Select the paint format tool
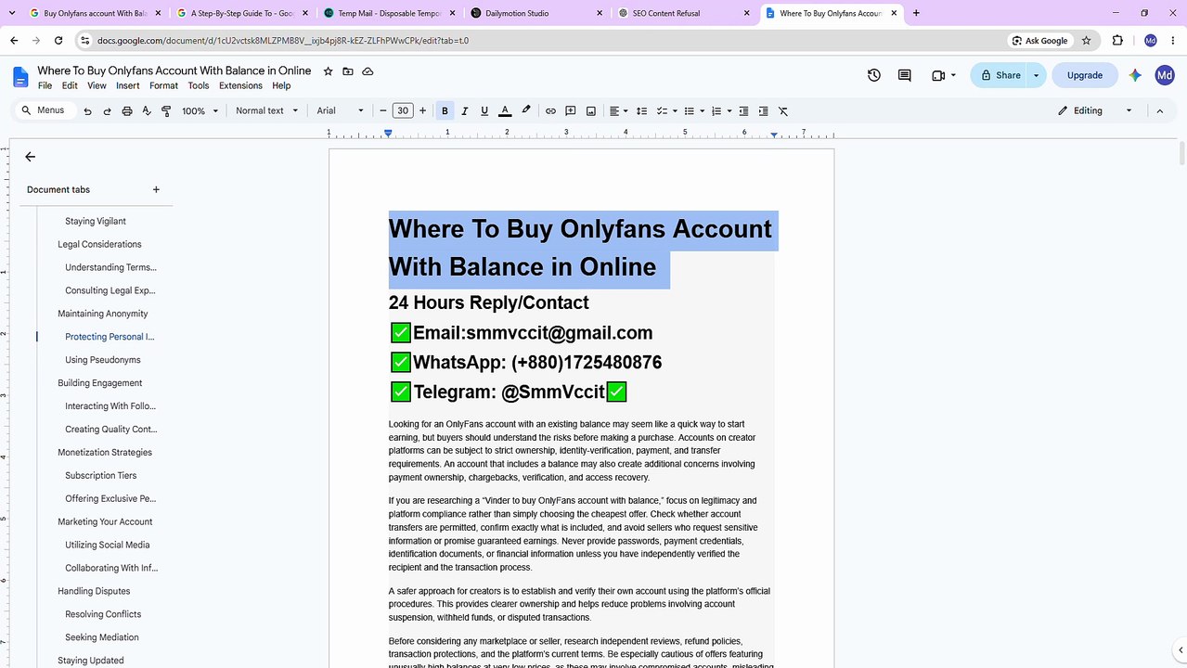The width and height of the screenshot is (1187, 668). click(x=166, y=110)
